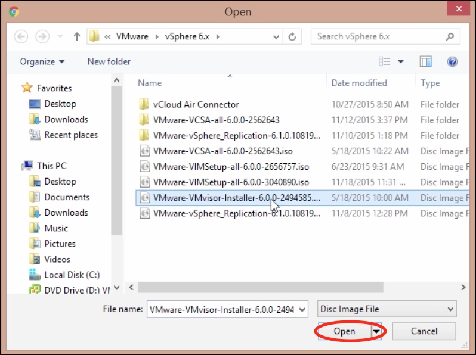Screen dimensions: 476x355
Task: Expand the File name dropdown
Action: click(x=302, y=310)
